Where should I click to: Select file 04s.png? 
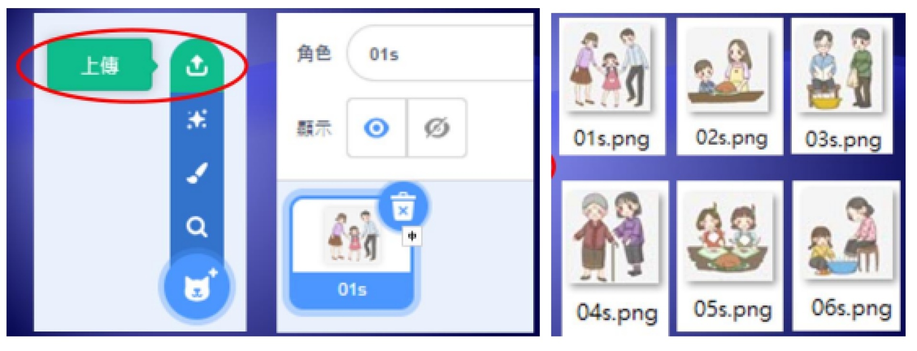pyautogui.click(x=615, y=258)
